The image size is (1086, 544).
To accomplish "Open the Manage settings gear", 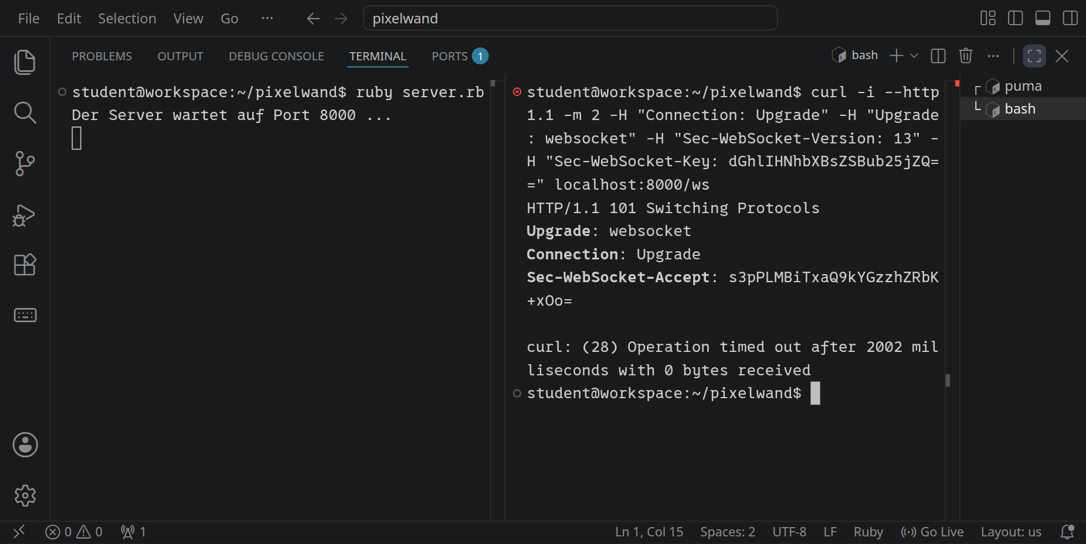I will tap(25, 495).
